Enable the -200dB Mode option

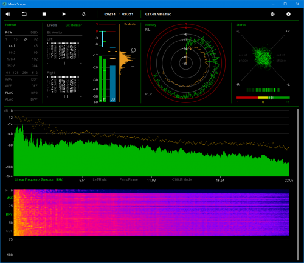tap(182, 179)
